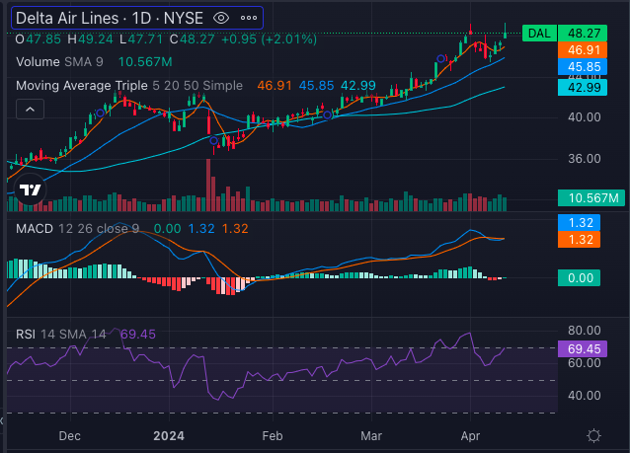Select the MACD 12 26 close 9 legend
630x453 pixels.
pyautogui.click(x=78, y=229)
